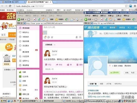Image resolution: width=137 pixels, height=103 pixels.
Task: Stop loading in the Tencent Weibo IE window
Action: pos(102,19)
